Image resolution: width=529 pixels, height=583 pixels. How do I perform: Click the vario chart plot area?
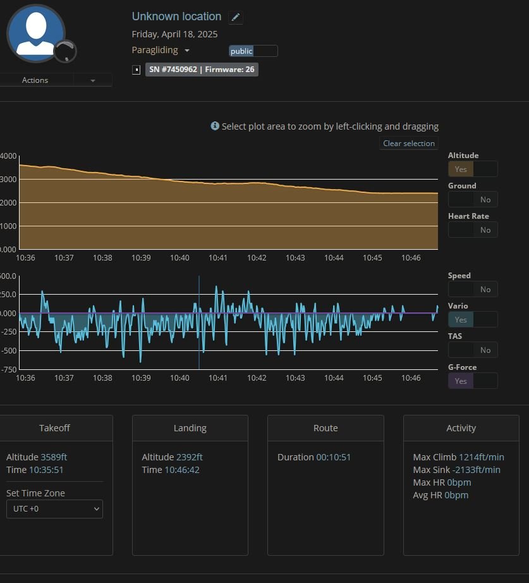pyautogui.click(x=229, y=322)
